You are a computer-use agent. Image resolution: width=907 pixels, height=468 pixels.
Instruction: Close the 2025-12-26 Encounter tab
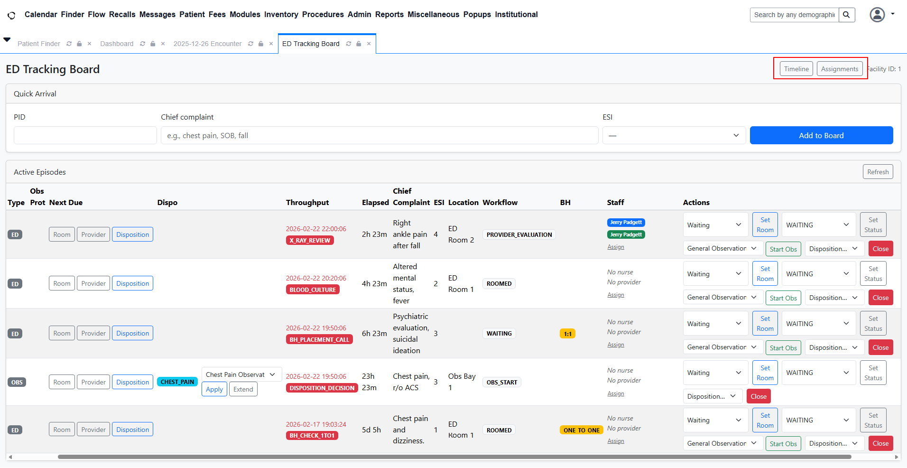point(271,44)
